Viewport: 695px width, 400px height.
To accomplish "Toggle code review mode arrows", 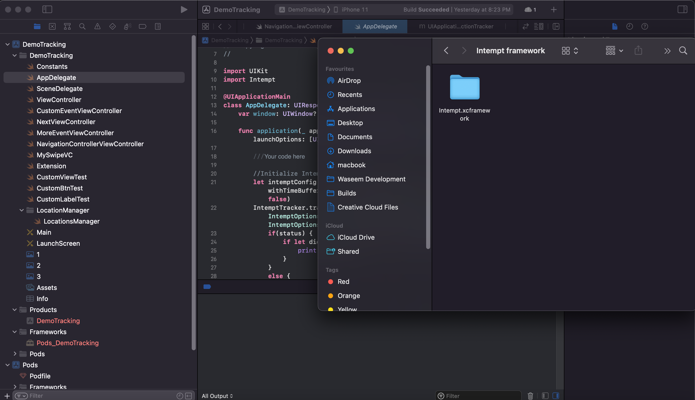I will [525, 26].
